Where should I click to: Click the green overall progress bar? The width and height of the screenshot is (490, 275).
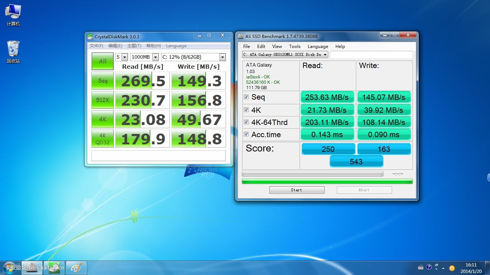tap(327, 181)
